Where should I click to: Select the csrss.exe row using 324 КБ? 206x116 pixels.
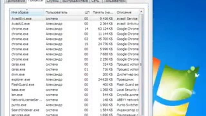click(74, 64)
